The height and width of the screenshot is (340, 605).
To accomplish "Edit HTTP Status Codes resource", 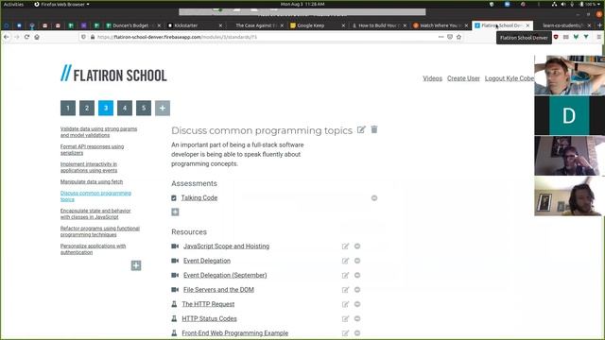I will (345, 319).
